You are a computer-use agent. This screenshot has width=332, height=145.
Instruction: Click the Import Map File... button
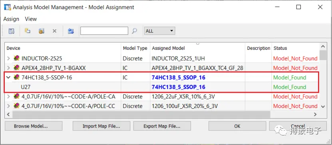click(101, 126)
